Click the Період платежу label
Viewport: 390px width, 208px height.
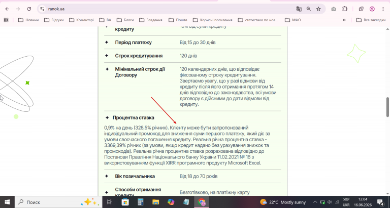[x=134, y=43]
